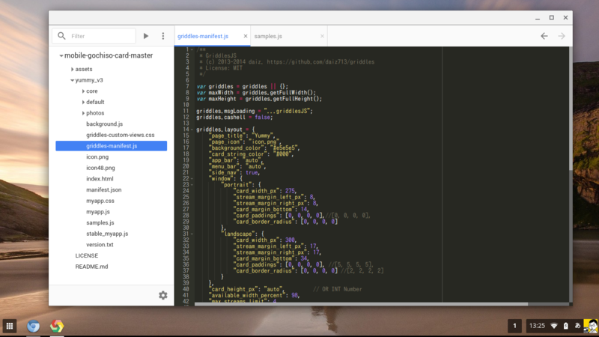Open the Japanese input method indicator
The image size is (599, 337).
(577, 326)
